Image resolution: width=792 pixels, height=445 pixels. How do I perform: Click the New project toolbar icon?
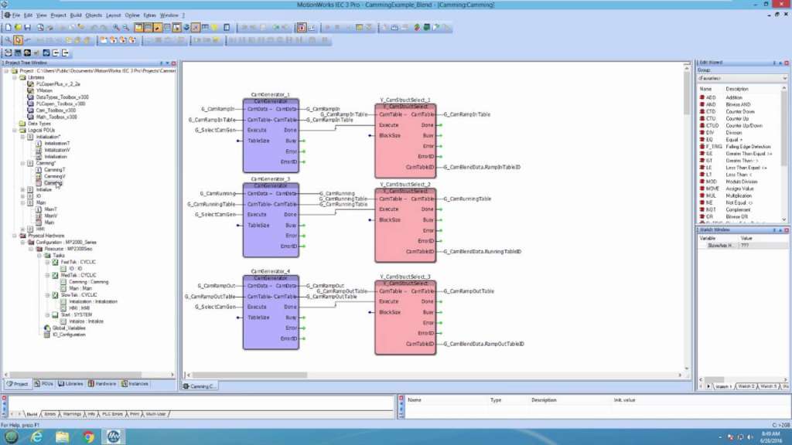click(8, 27)
